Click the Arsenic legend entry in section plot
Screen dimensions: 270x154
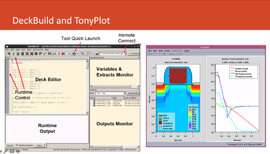239,68
